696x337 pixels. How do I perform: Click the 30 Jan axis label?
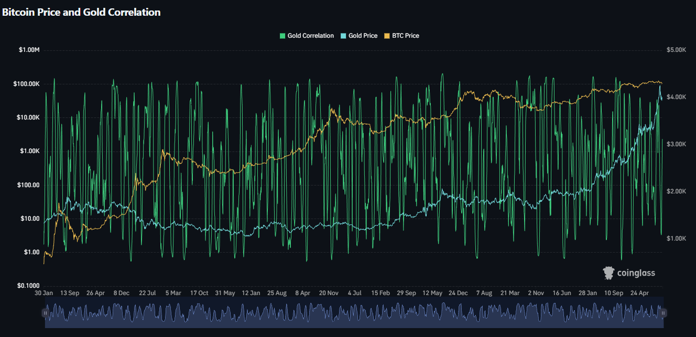click(x=43, y=293)
